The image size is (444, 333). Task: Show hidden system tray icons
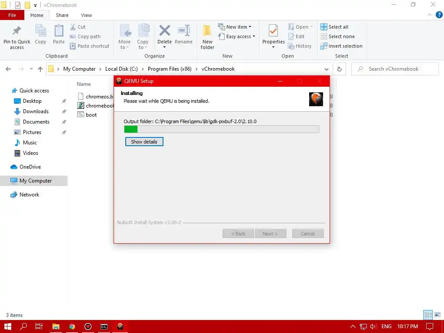coord(353,326)
